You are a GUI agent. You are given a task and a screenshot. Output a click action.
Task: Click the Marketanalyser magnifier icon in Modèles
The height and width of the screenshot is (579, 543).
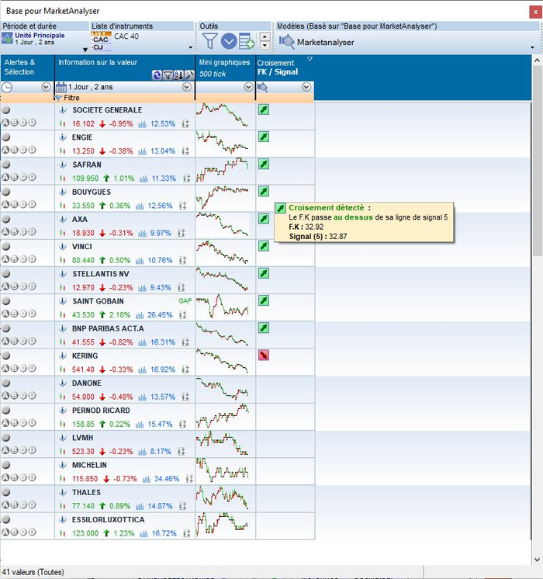pyautogui.click(x=286, y=42)
